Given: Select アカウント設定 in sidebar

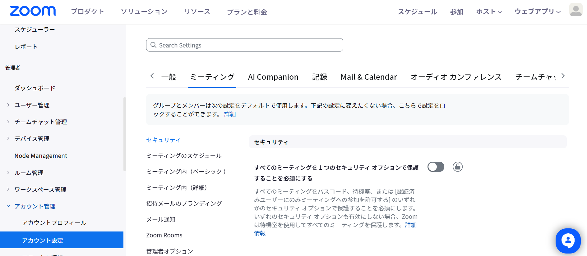Looking at the screenshot, I should (62, 240).
